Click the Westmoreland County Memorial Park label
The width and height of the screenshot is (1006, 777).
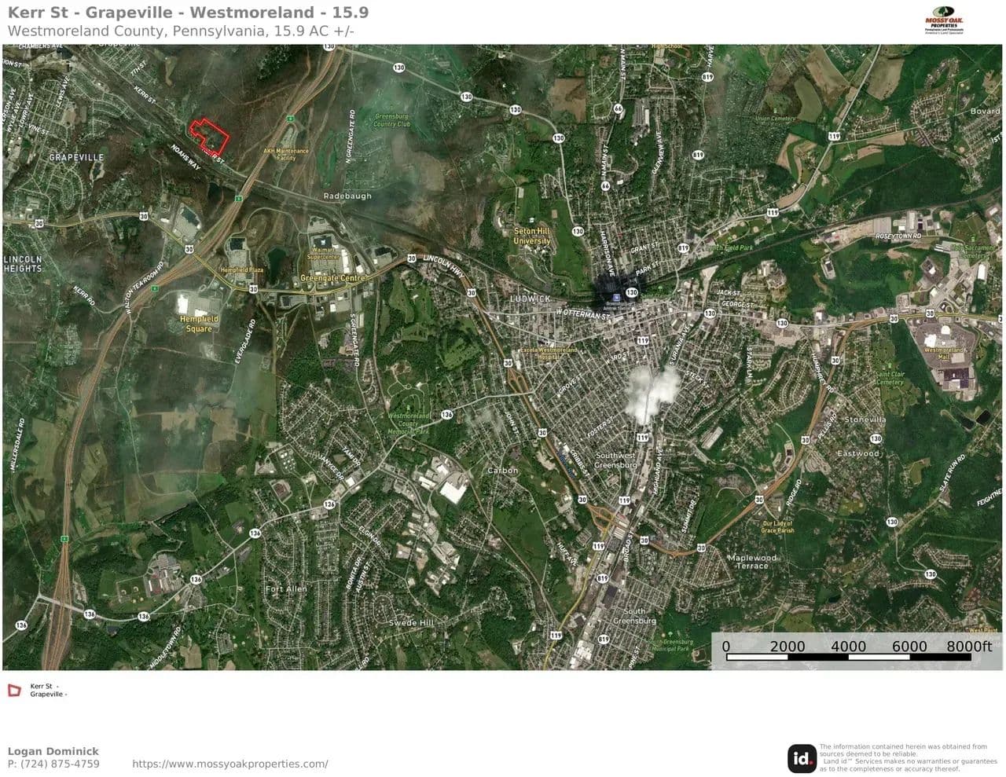[x=409, y=423]
